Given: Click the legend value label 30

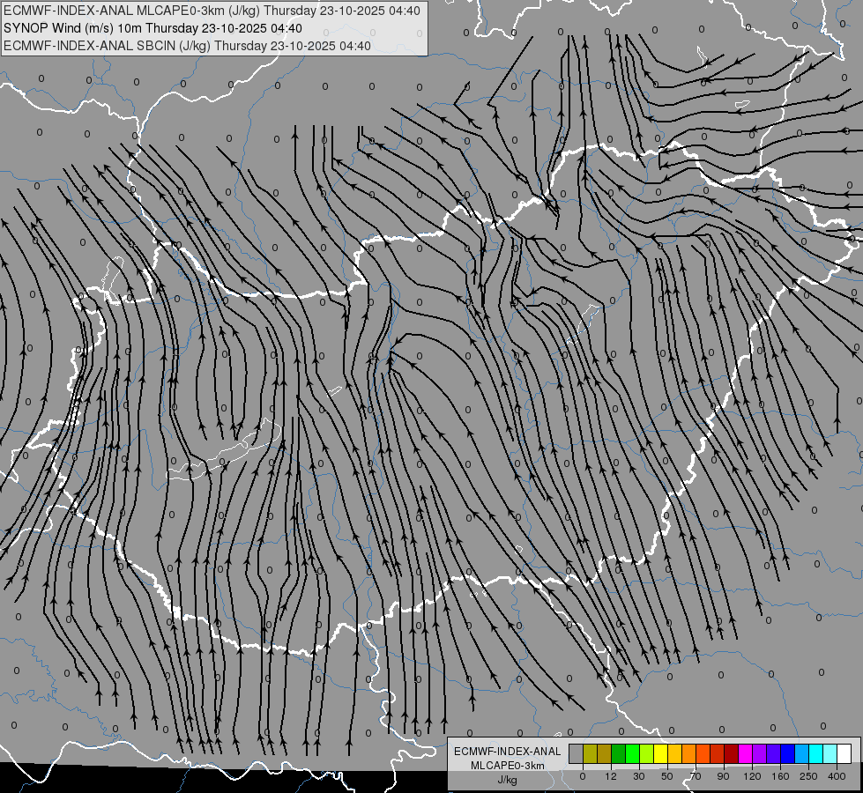Looking at the screenshot, I should pyautogui.click(x=638, y=776).
